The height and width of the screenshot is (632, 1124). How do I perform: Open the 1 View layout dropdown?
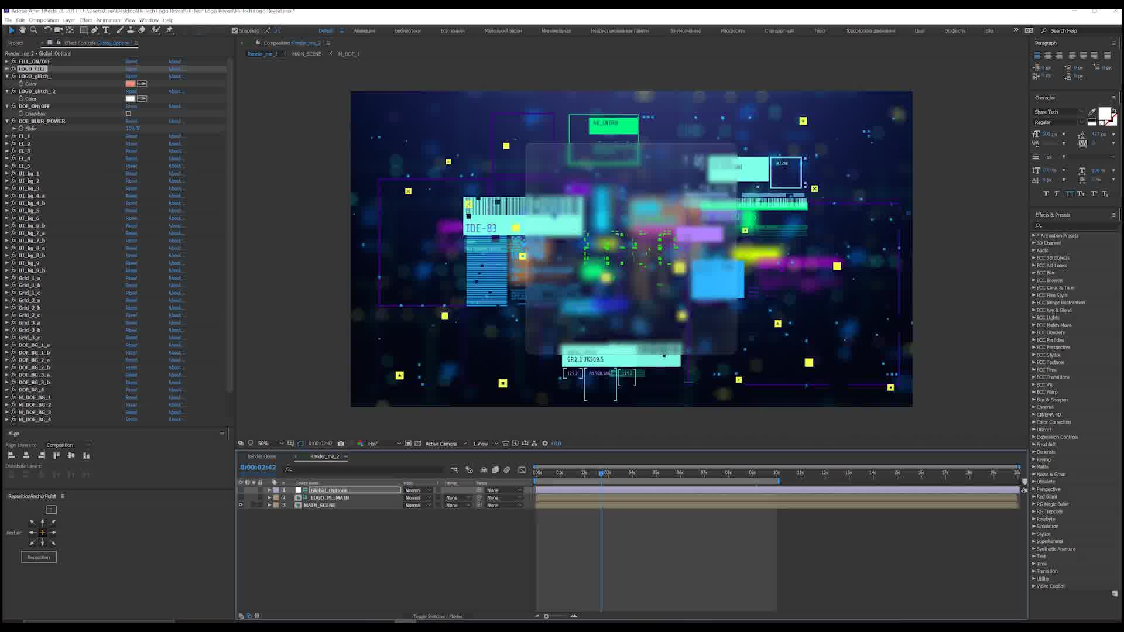[x=485, y=444]
